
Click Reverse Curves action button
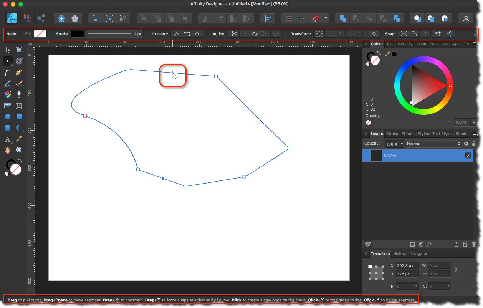(276, 34)
